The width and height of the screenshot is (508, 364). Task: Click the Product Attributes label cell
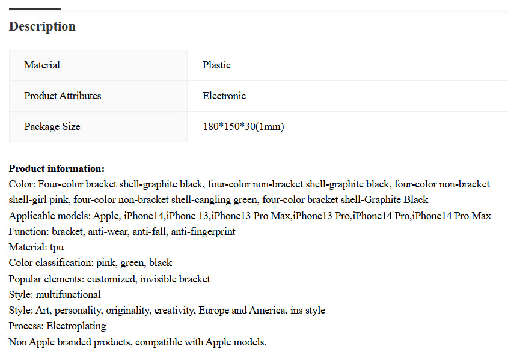click(x=63, y=96)
